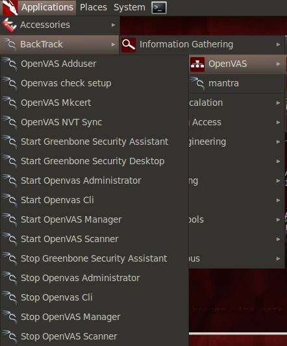Screen dimensions: 287x346
Task: Open the Applications menu
Action: pos(47,8)
